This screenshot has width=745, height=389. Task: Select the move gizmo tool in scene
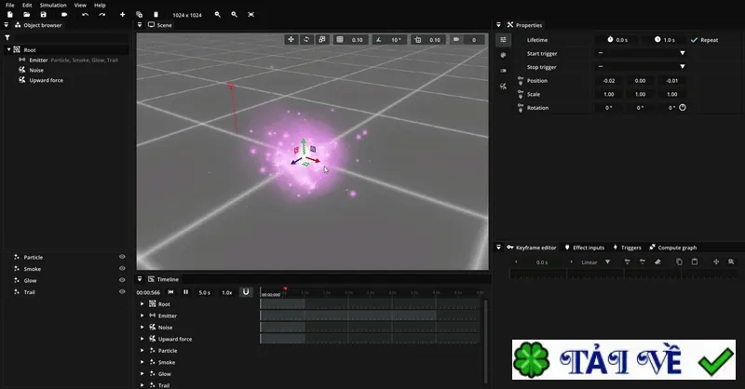[x=291, y=39]
